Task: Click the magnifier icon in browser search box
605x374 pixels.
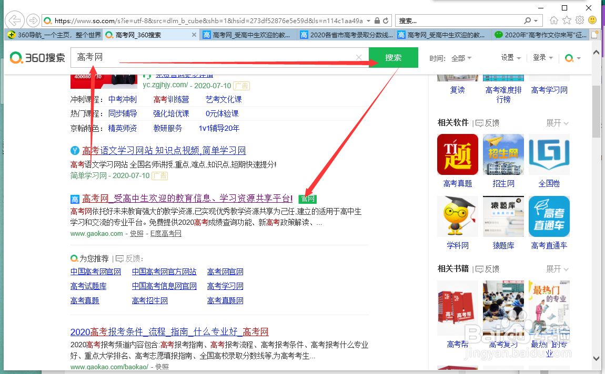Action: point(528,20)
